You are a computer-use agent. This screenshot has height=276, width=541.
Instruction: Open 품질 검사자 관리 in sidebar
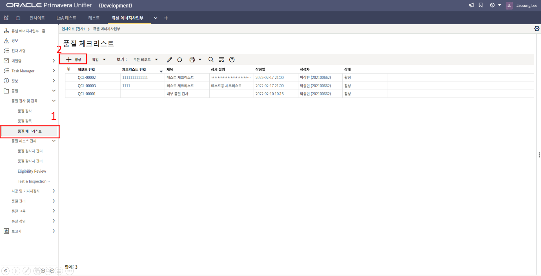point(30,151)
